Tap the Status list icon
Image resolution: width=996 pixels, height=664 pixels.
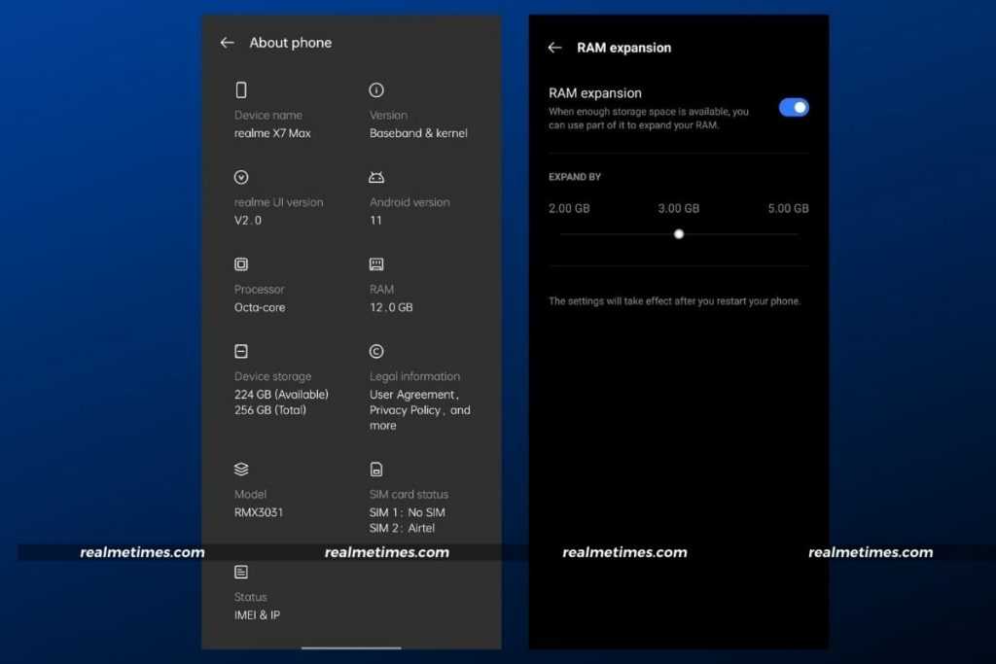[241, 572]
